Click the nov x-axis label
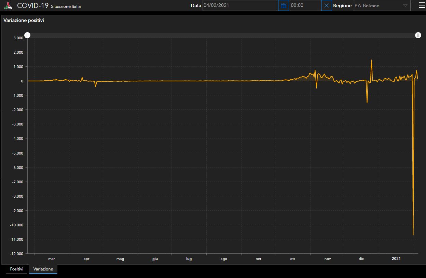This screenshot has width=426, height=278. (x=328, y=259)
